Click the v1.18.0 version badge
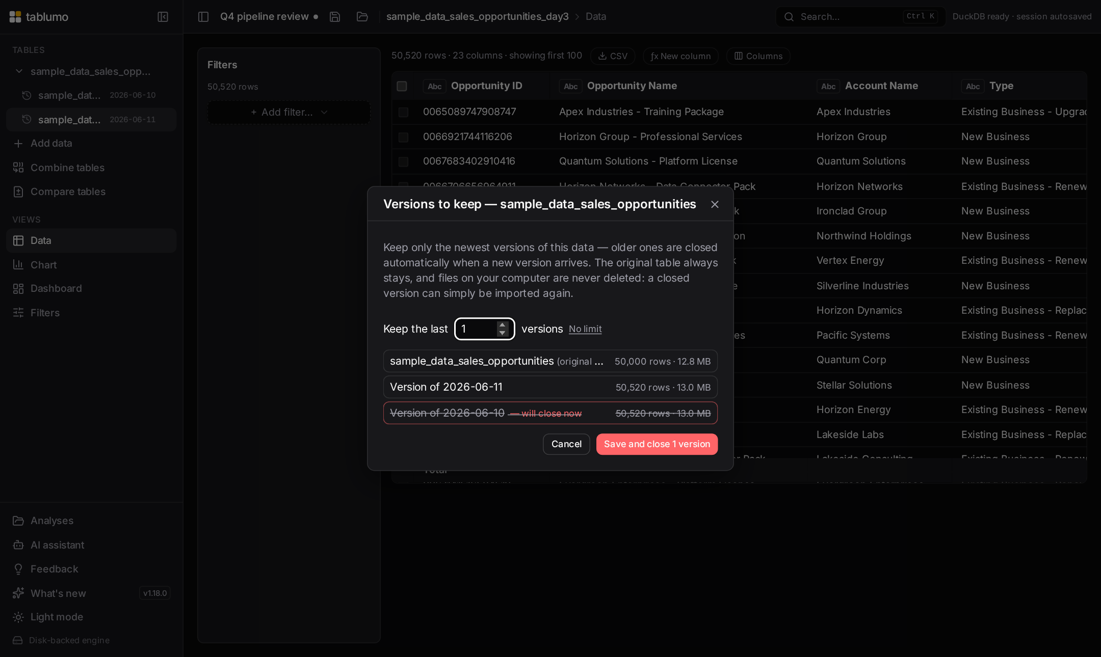The height and width of the screenshot is (657, 1101). point(155,593)
